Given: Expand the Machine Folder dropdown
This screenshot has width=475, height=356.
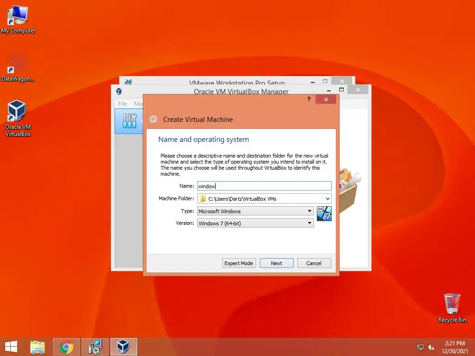Looking at the screenshot, I should click(x=327, y=198).
